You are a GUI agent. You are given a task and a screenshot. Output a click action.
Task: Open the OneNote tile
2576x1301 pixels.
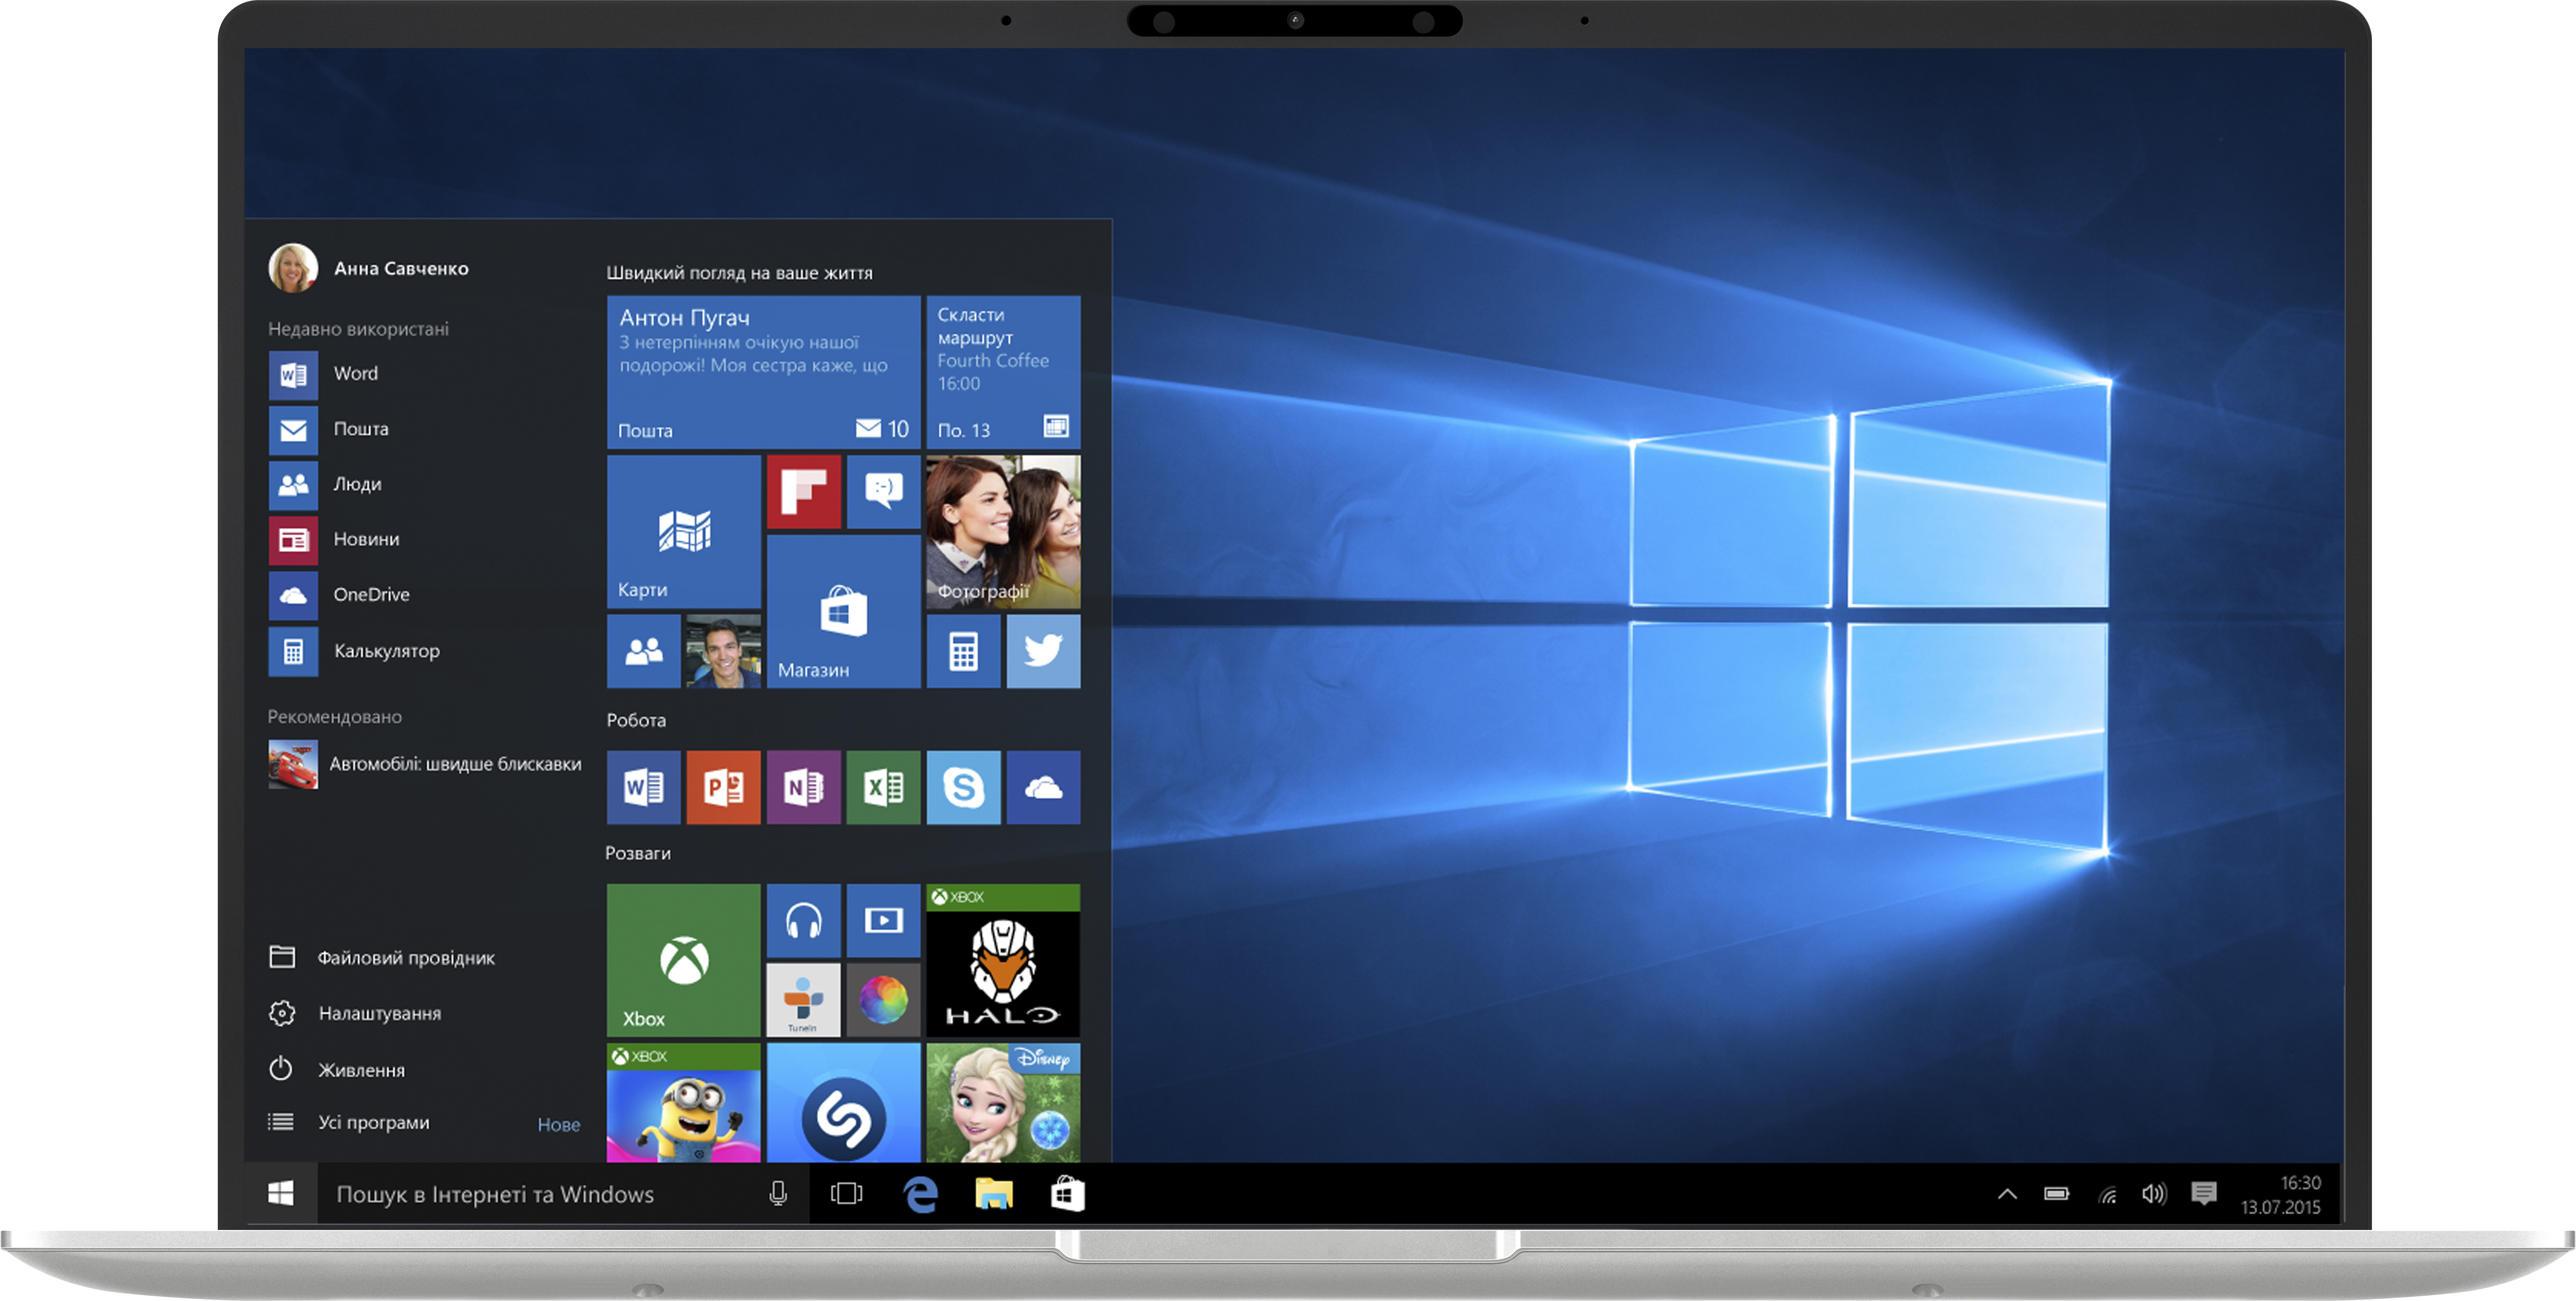tap(803, 787)
